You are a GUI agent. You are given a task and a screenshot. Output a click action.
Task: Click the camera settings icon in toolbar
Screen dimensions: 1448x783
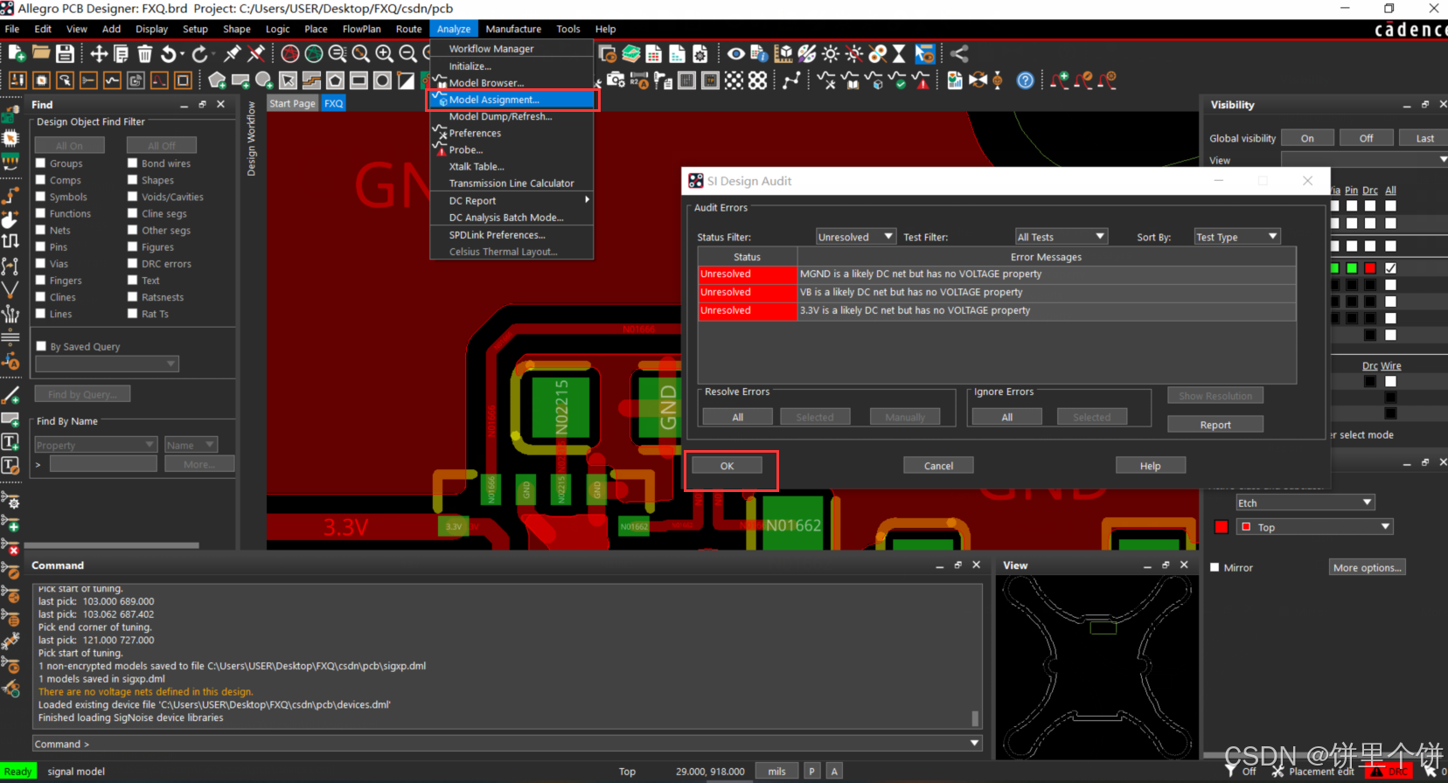pyautogui.click(x=616, y=80)
